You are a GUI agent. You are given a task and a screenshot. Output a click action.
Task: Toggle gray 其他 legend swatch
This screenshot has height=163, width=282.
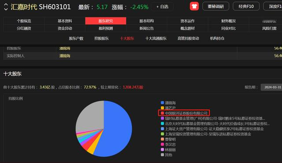click(163, 155)
